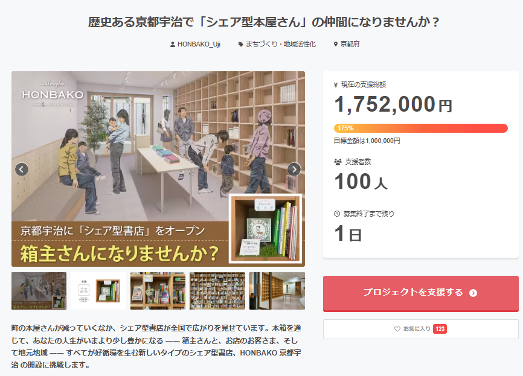Click the previous image arrow on carousel
523x376 pixels.
coord(22,169)
